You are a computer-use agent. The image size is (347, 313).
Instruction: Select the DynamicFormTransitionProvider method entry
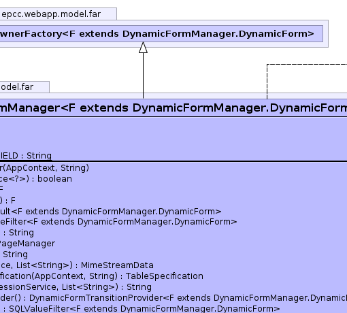click(173, 298)
